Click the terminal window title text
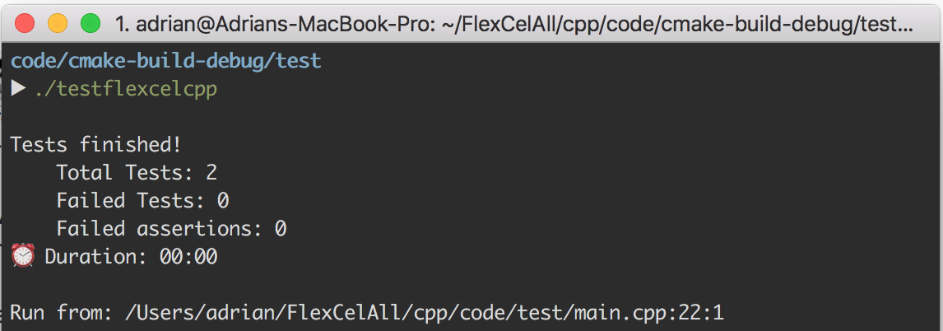The width and height of the screenshot is (943, 331). (x=514, y=24)
